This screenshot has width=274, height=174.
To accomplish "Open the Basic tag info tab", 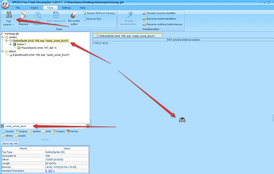I will (10, 143).
